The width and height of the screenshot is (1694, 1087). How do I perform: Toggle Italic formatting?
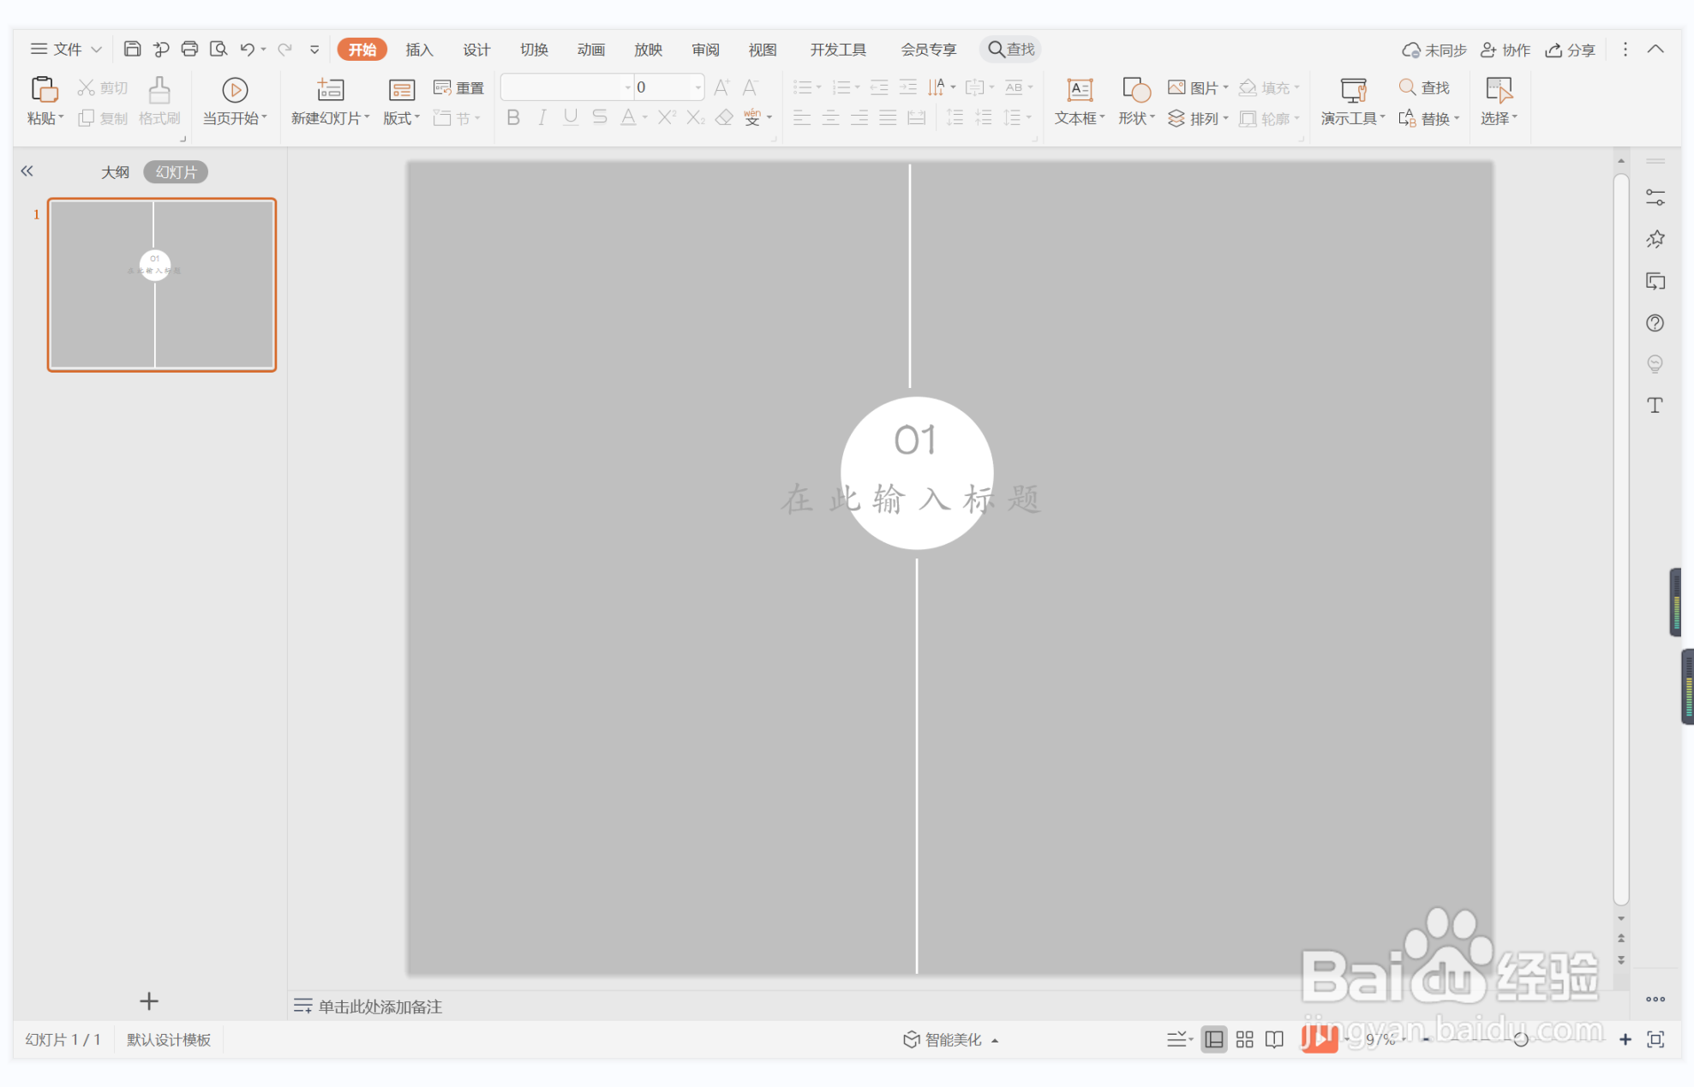coord(542,117)
